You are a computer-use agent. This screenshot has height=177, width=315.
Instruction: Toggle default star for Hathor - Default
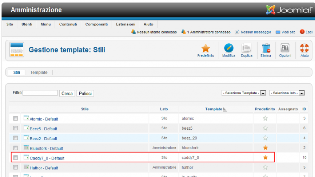point(265,167)
